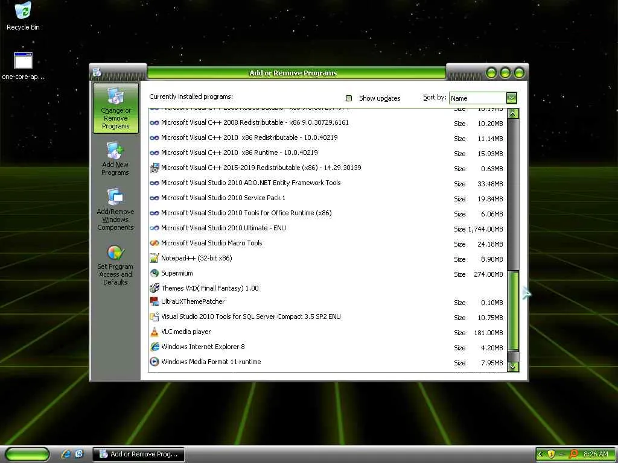This screenshot has height=463, width=618.
Task: Open Set Program Access and Defaults icon
Action: (115, 265)
